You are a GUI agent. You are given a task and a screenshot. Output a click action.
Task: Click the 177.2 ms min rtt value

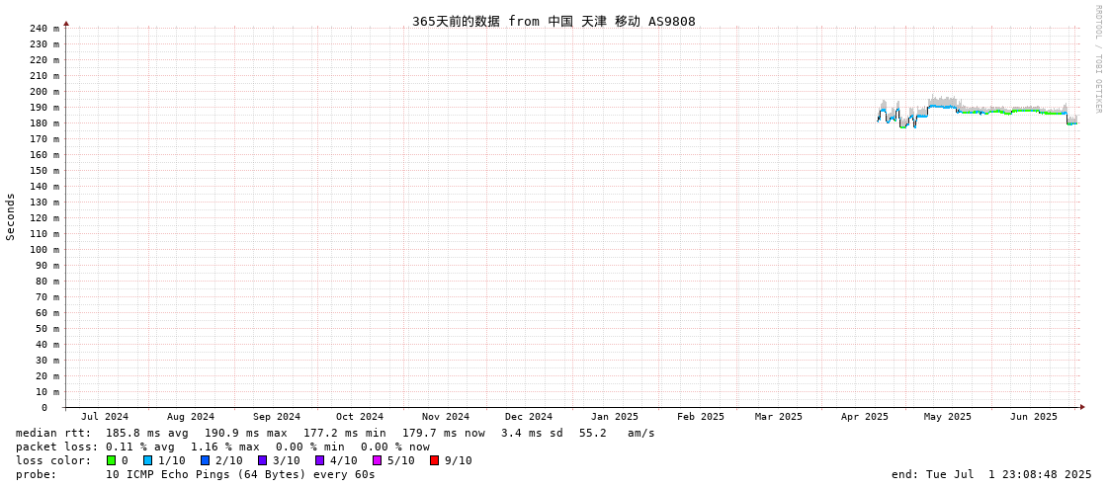pos(345,433)
